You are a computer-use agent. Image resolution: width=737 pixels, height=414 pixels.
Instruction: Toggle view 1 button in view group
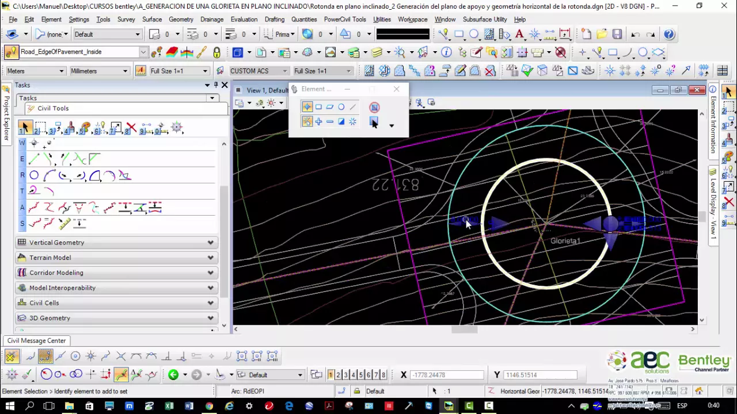click(330, 375)
